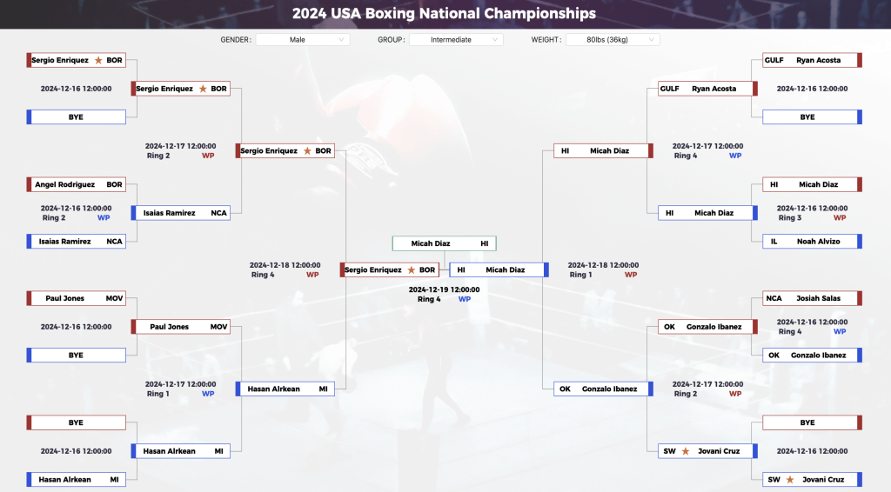Click the star icon in Sergio Enriquez's final box
The height and width of the screenshot is (492, 891).
(412, 270)
